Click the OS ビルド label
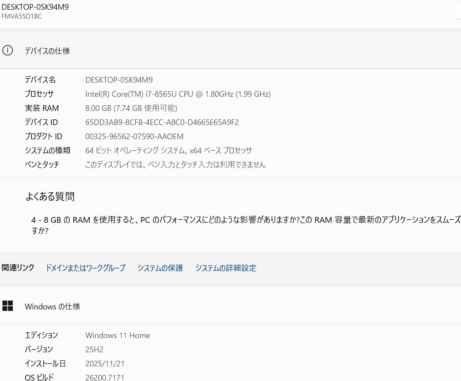The image size is (461, 381). pos(39,377)
